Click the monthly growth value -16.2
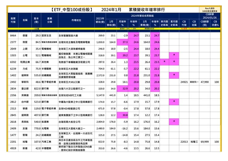 click(124, 128)
